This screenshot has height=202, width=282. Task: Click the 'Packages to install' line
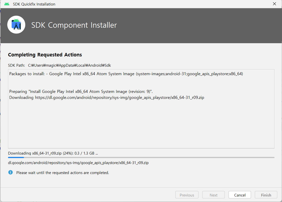point(126,74)
